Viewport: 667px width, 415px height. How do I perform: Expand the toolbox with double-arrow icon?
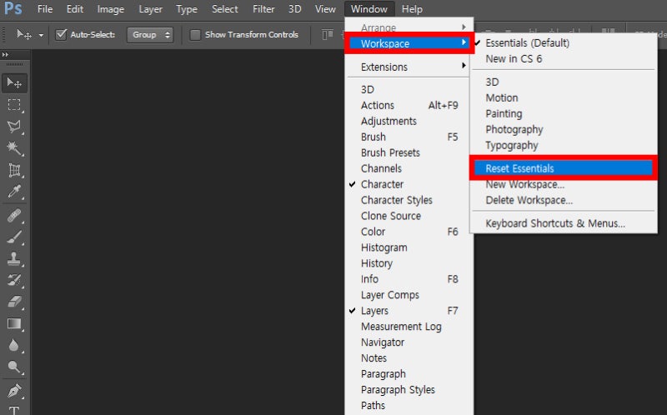pyautogui.click(x=5, y=55)
